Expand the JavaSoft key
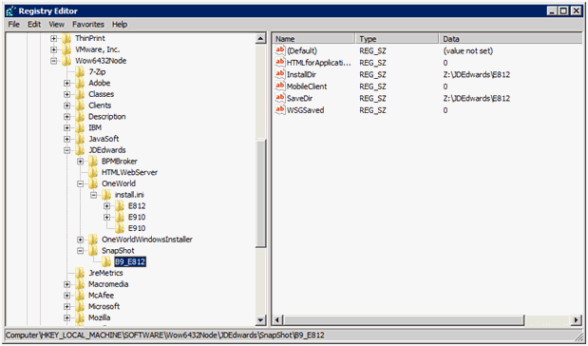Image resolution: width=588 pixels, height=346 pixels. 67,139
